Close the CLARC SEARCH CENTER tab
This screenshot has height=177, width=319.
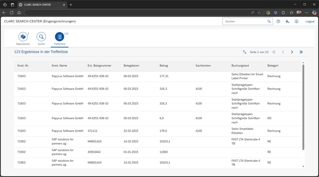click(x=64, y=5)
